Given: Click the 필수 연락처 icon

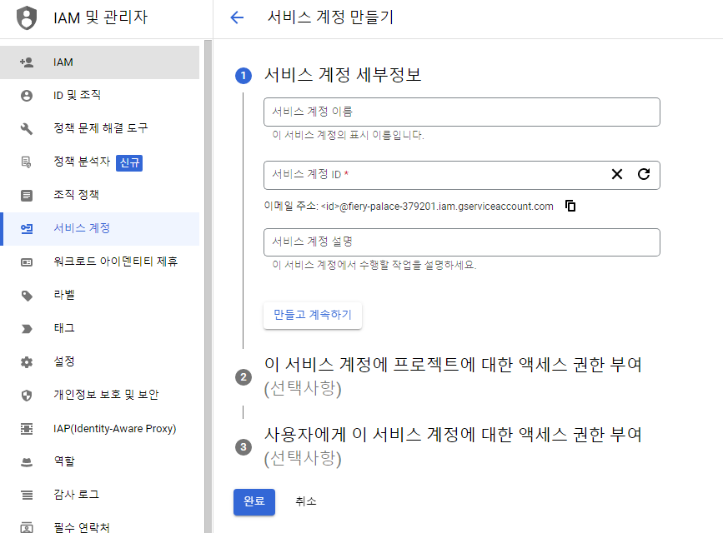Looking at the screenshot, I should click(x=27, y=528).
